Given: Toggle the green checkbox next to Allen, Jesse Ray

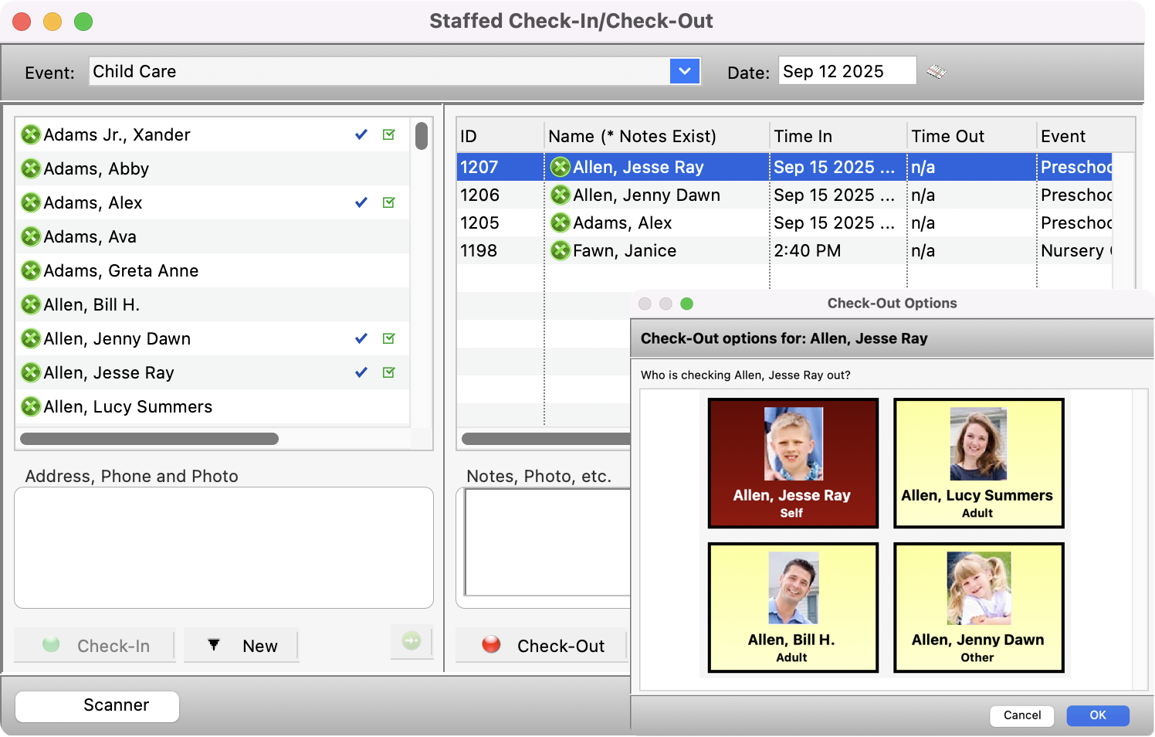Looking at the screenshot, I should pyautogui.click(x=388, y=372).
